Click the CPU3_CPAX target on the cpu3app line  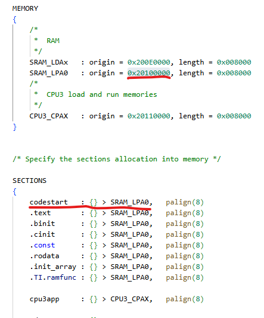pyautogui.click(x=129, y=299)
